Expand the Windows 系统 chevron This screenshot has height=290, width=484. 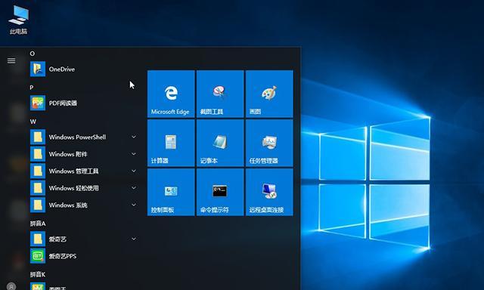134,205
